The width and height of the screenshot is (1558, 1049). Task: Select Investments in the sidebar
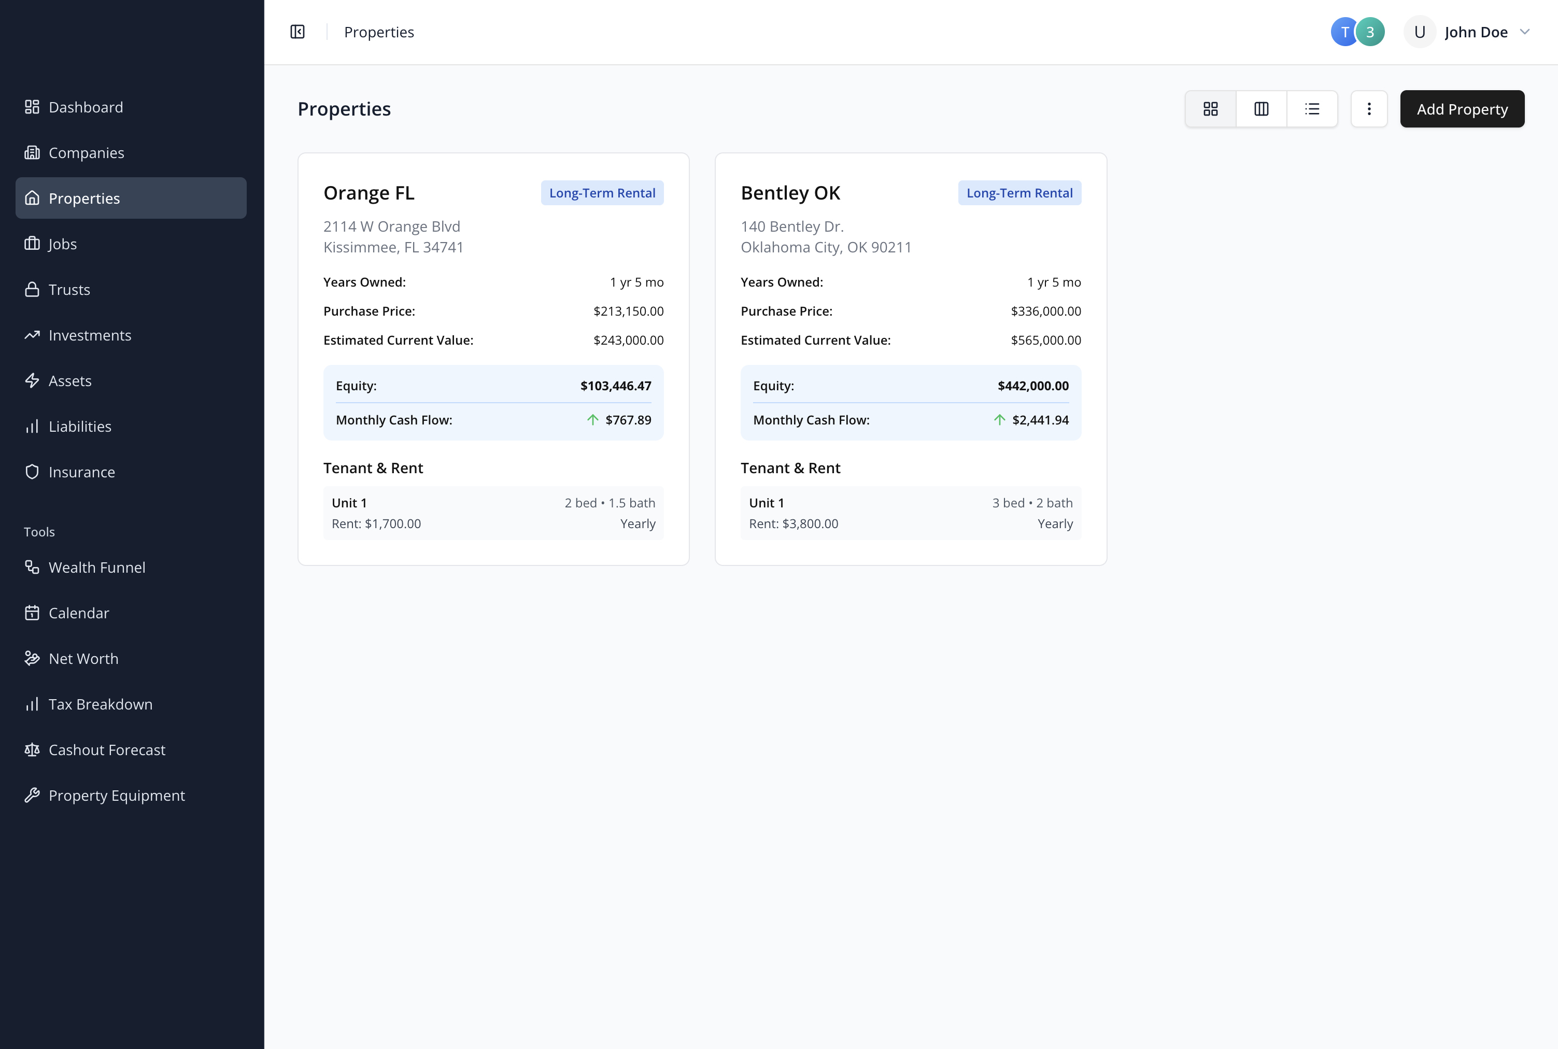[131, 335]
